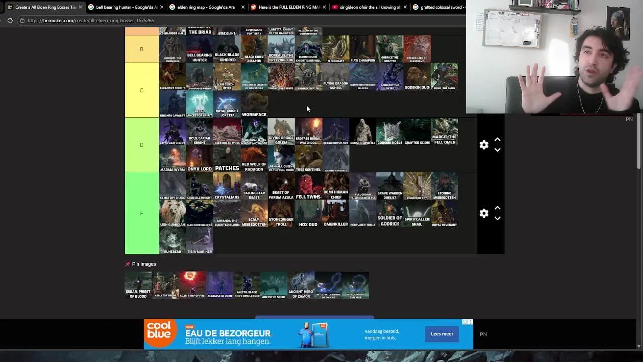Switch to grafted colossal sword tab

pyautogui.click(x=439, y=7)
